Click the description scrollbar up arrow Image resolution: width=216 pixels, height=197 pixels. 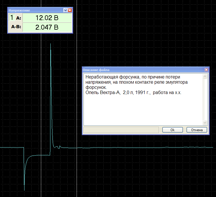point(205,76)
